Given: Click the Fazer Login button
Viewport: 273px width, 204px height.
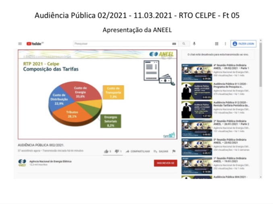Looking at the screenshot, I should 244,44.
